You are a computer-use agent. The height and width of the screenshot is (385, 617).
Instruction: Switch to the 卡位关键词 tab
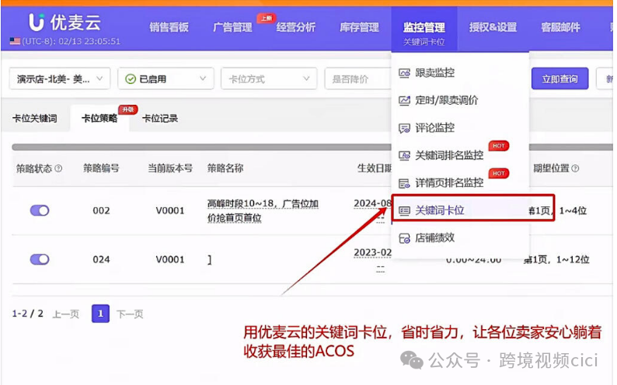pyautogui.click(x=35, y=118)
